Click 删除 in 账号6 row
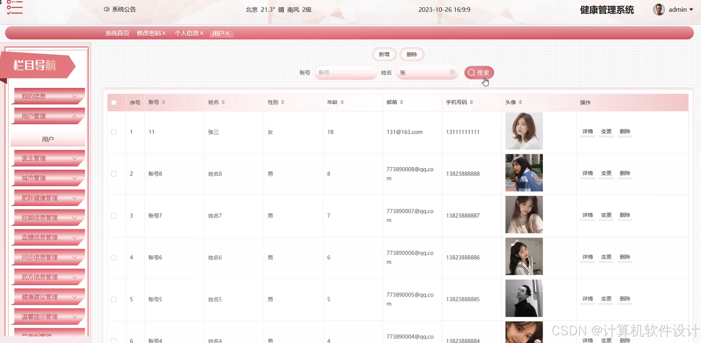 [x=625, y=257]
